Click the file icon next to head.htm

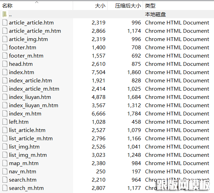click(x=4, y=64)
